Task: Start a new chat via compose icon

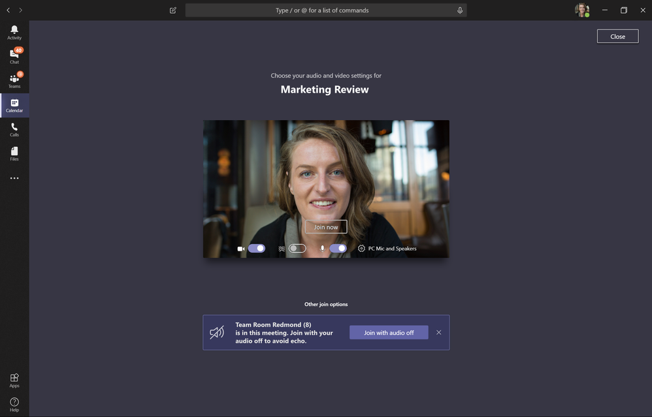Action: [x=173, y=10]
